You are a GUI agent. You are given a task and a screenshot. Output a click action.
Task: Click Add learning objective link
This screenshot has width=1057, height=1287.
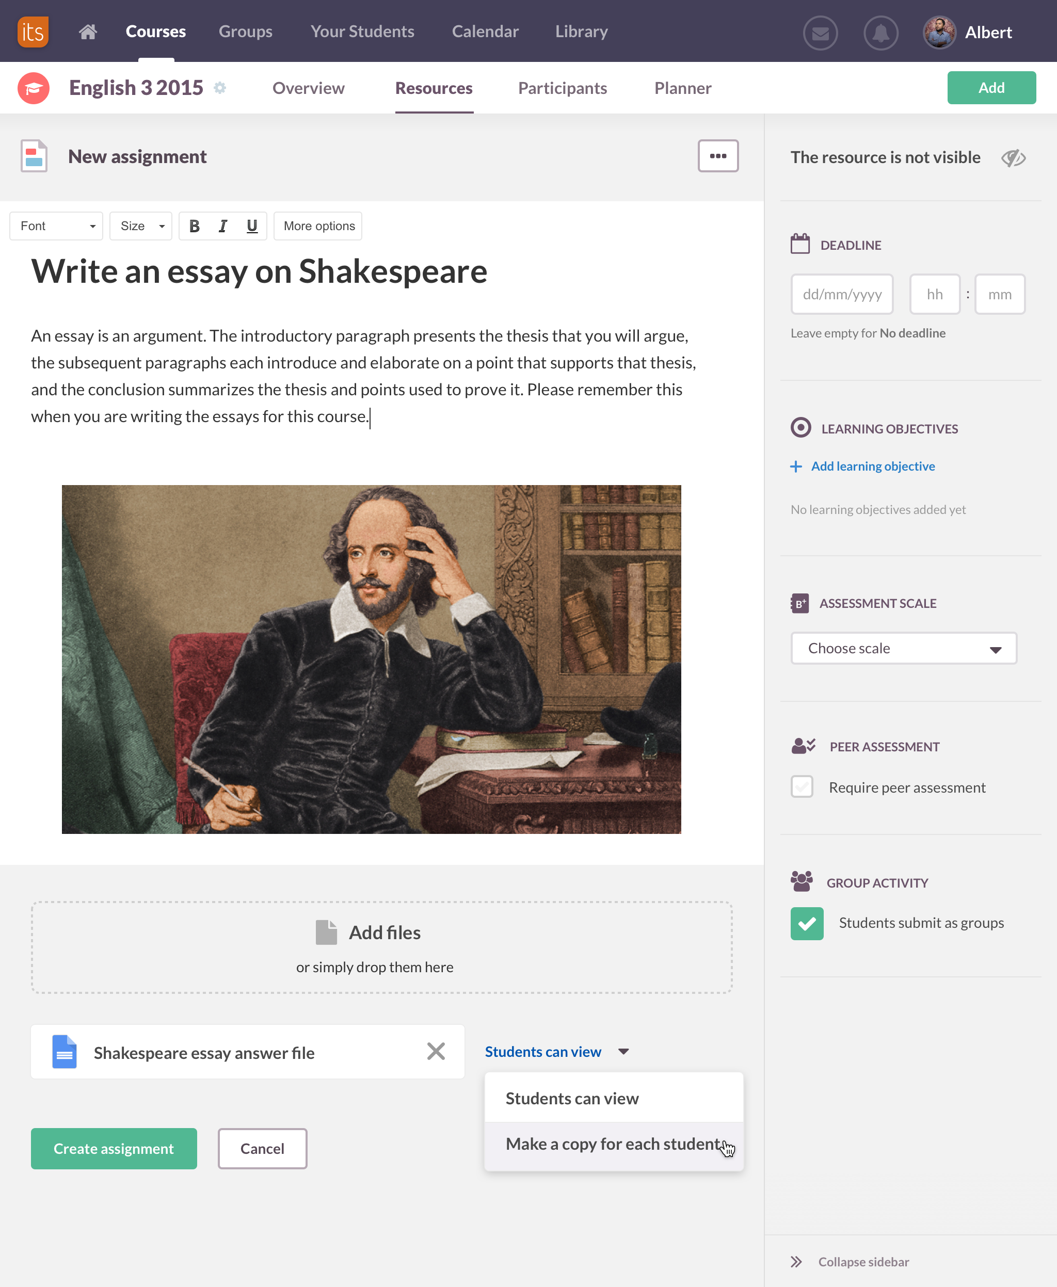(873, 466)
